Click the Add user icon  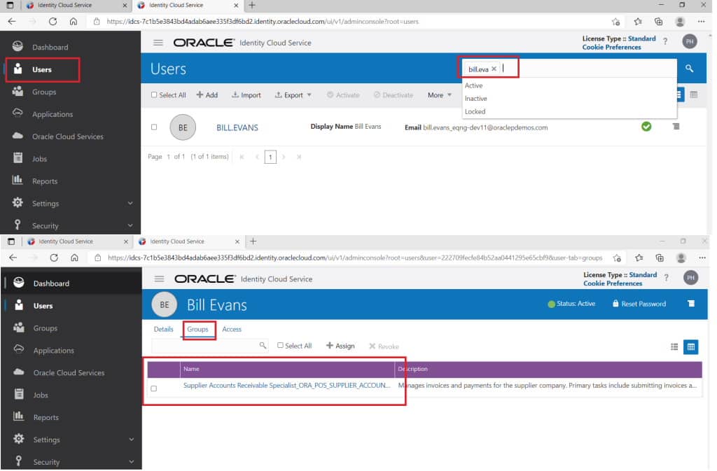pos(207,94)
